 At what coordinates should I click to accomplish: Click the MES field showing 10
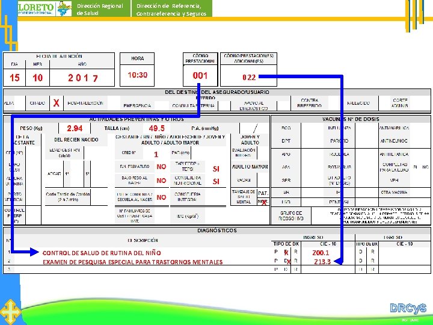point(37,78)
